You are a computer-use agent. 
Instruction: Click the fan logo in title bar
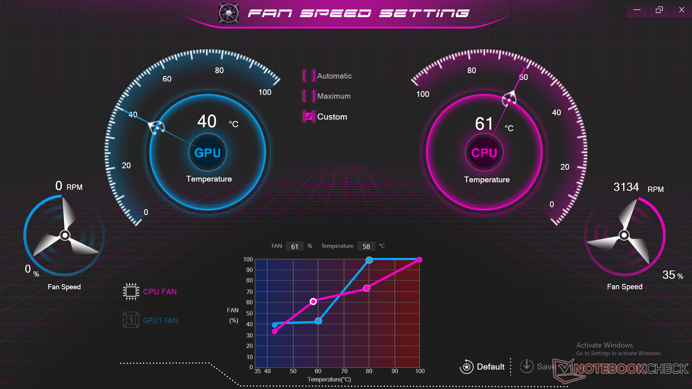pos(229,13)
